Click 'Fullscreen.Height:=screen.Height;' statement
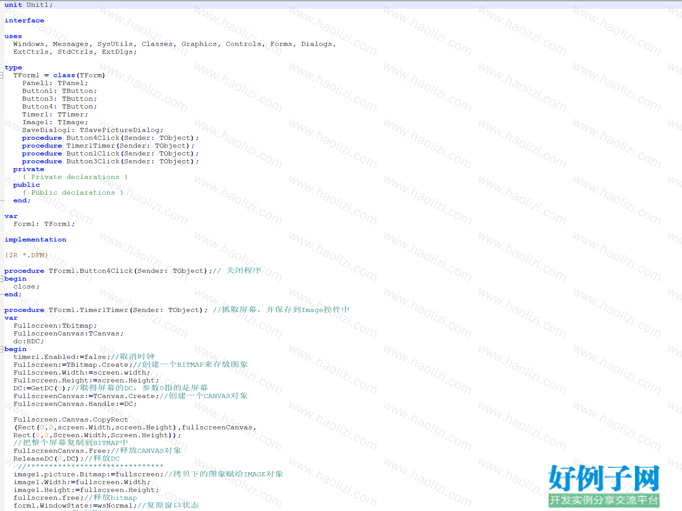This screenshot has width=682, height=511. 86,380
